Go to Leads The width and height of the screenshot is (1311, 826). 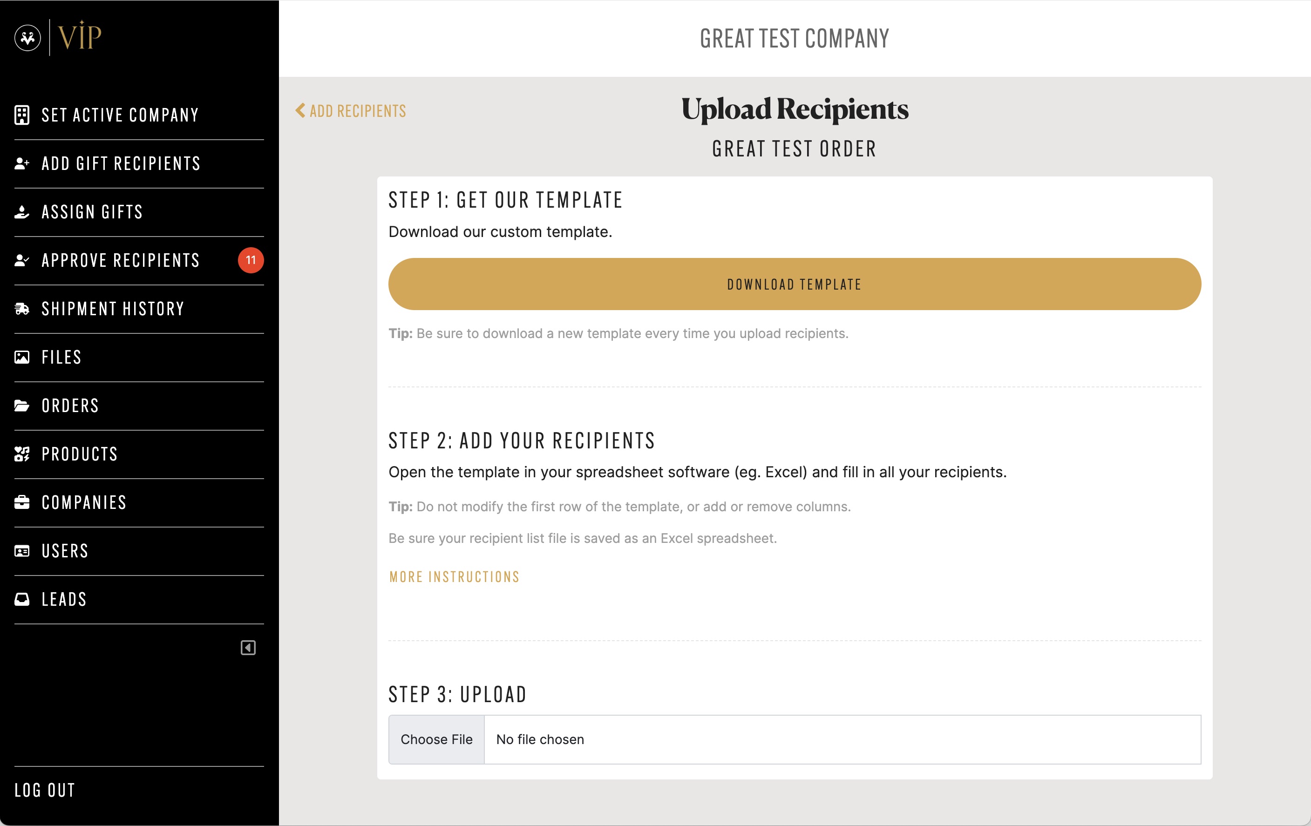coord(139,599)
